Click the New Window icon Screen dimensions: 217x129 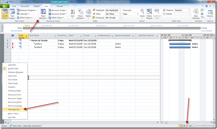pos(196,12)
